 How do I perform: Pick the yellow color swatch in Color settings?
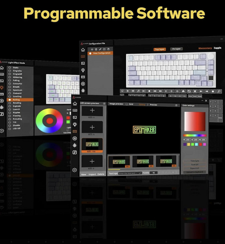click(x=189, y=144)
